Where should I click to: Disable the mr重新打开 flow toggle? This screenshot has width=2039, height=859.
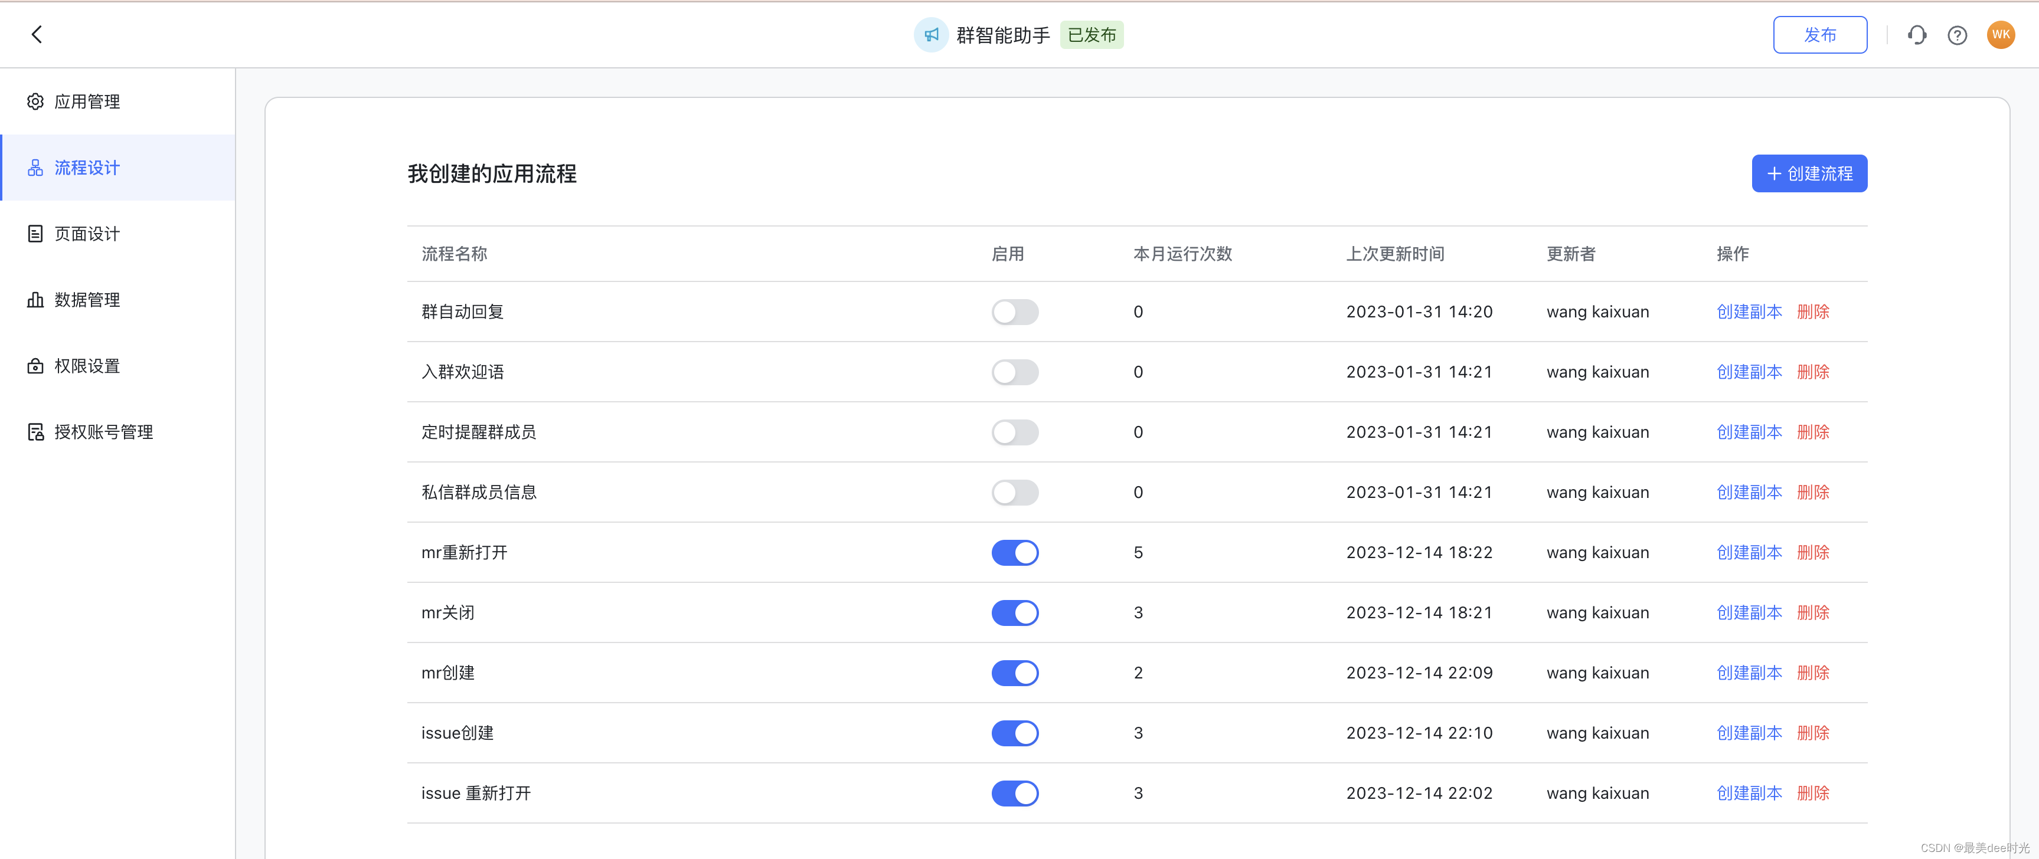(x=1014, y=552)
